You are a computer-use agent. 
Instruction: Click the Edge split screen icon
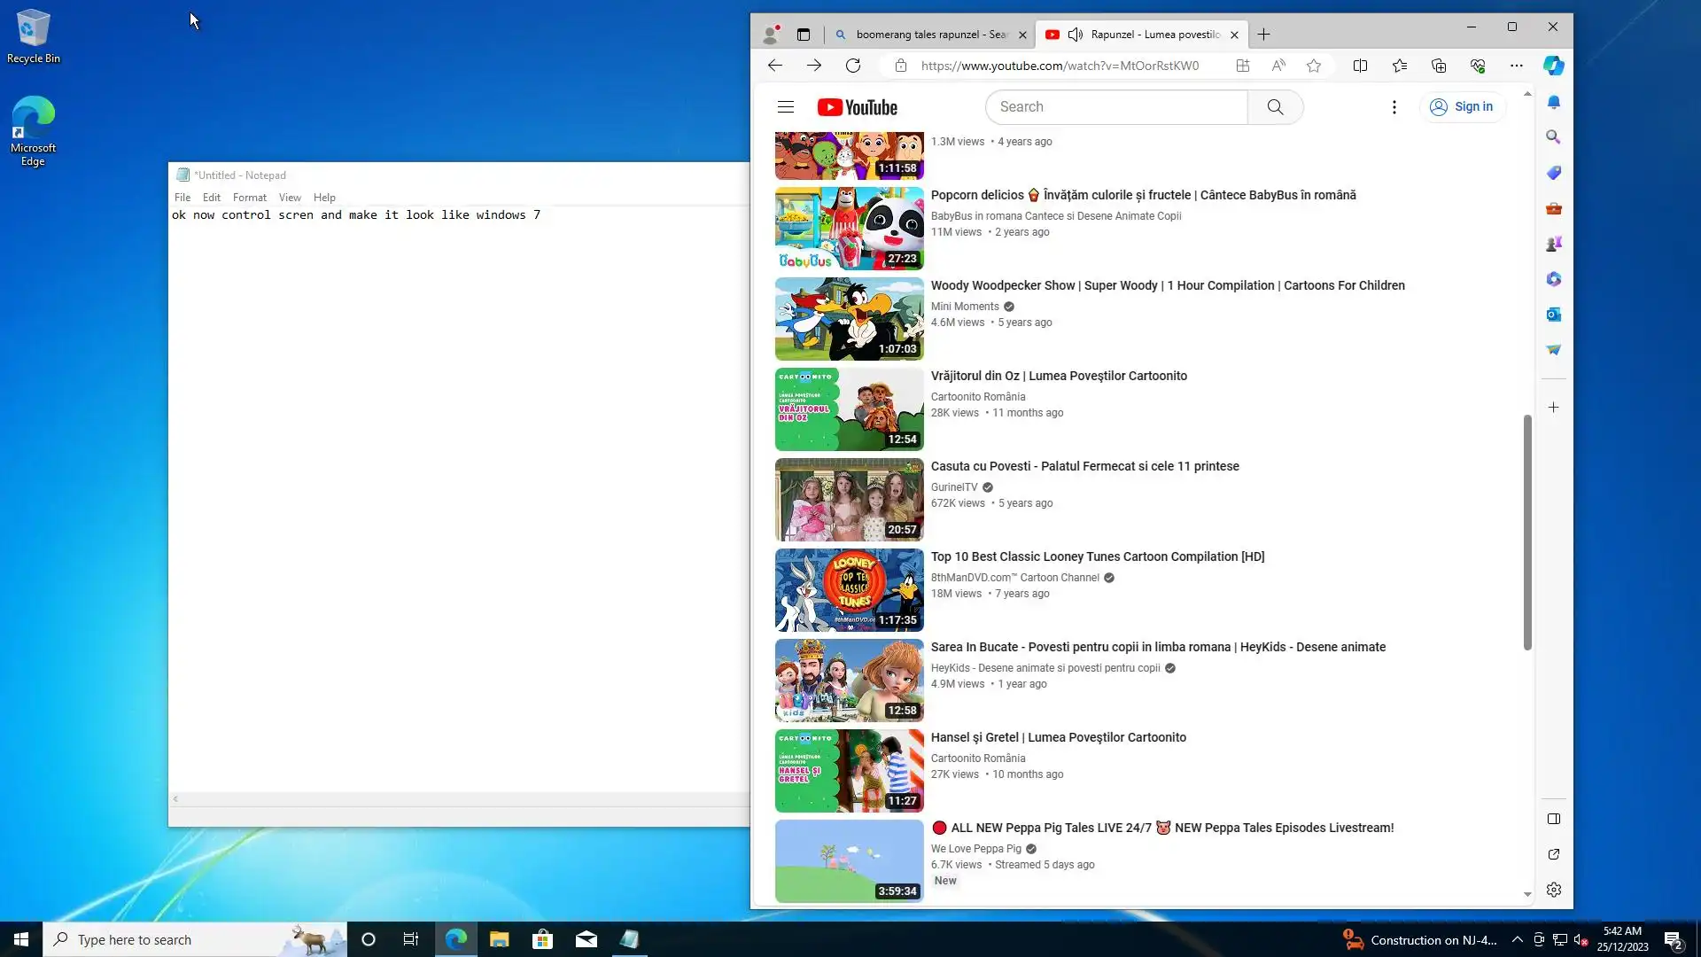1360,66
